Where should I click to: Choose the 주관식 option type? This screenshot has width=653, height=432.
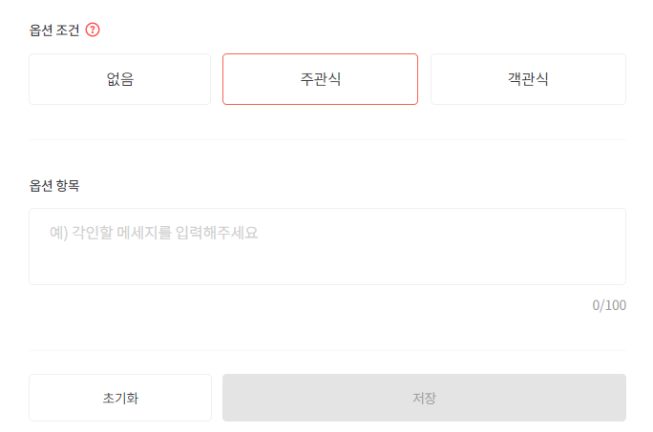(x=320, y=79)
